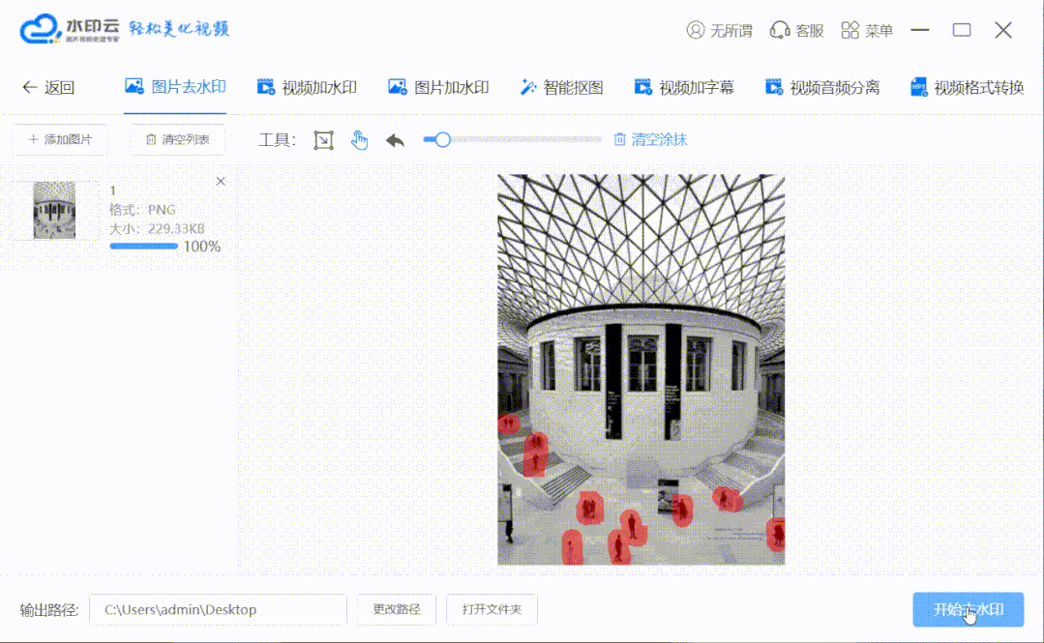The width and height of the screenshot is (1044, 643).
Task: Click the output path field
Action: (x=218, y=610)
